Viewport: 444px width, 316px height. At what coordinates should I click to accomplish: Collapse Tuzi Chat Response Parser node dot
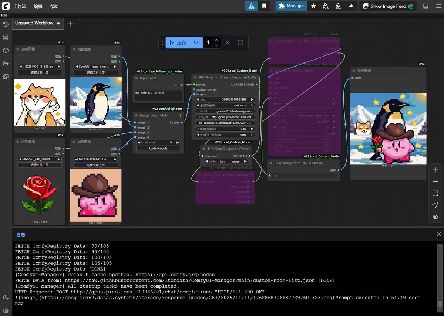pos(203,149)
